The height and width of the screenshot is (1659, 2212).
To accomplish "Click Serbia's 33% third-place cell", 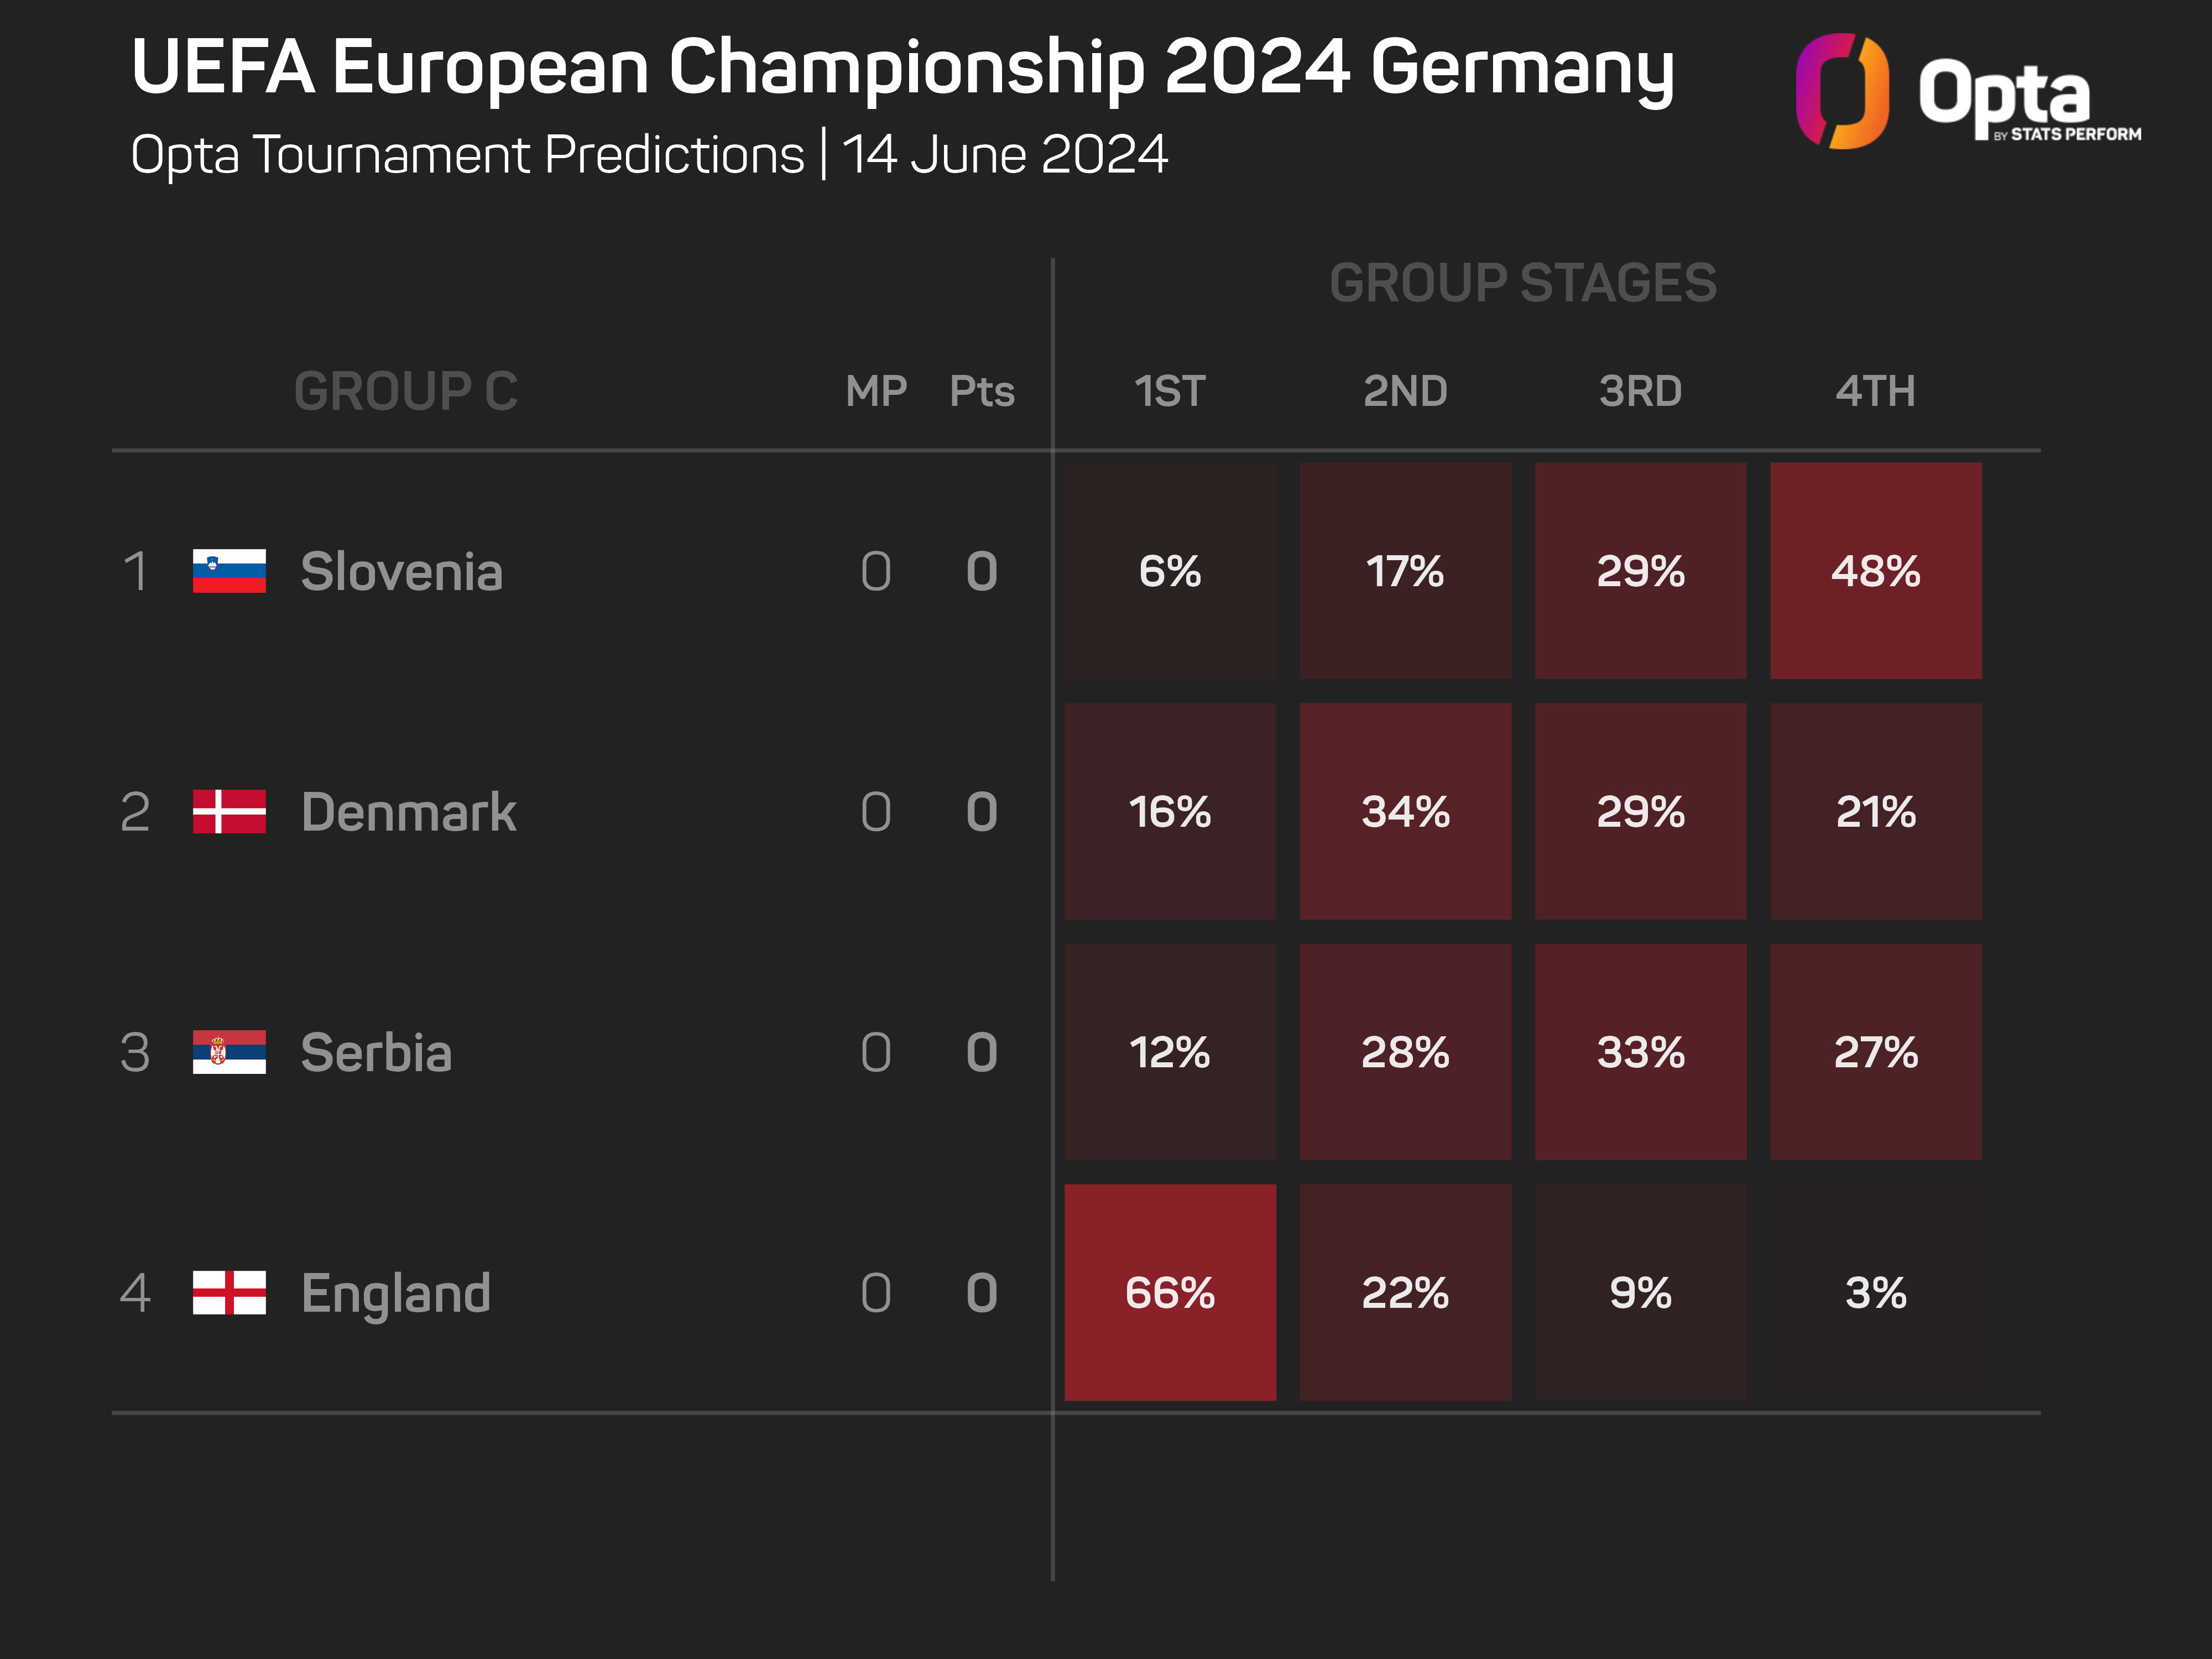I will point(1640,1052).
